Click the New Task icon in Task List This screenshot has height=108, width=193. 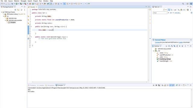(164, 10)
